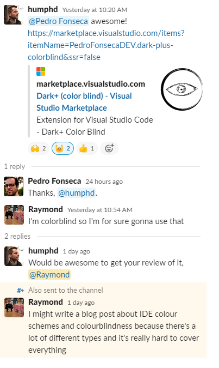Viewport: 219px width, 368px height.
Task: Click the @Pedro Fonseca mention
Action: pos(59,21)
